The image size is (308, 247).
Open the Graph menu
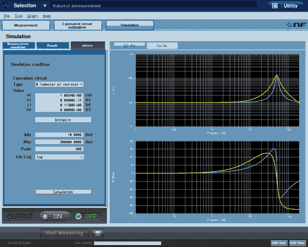pyautogui.click(x=33, y=16)
